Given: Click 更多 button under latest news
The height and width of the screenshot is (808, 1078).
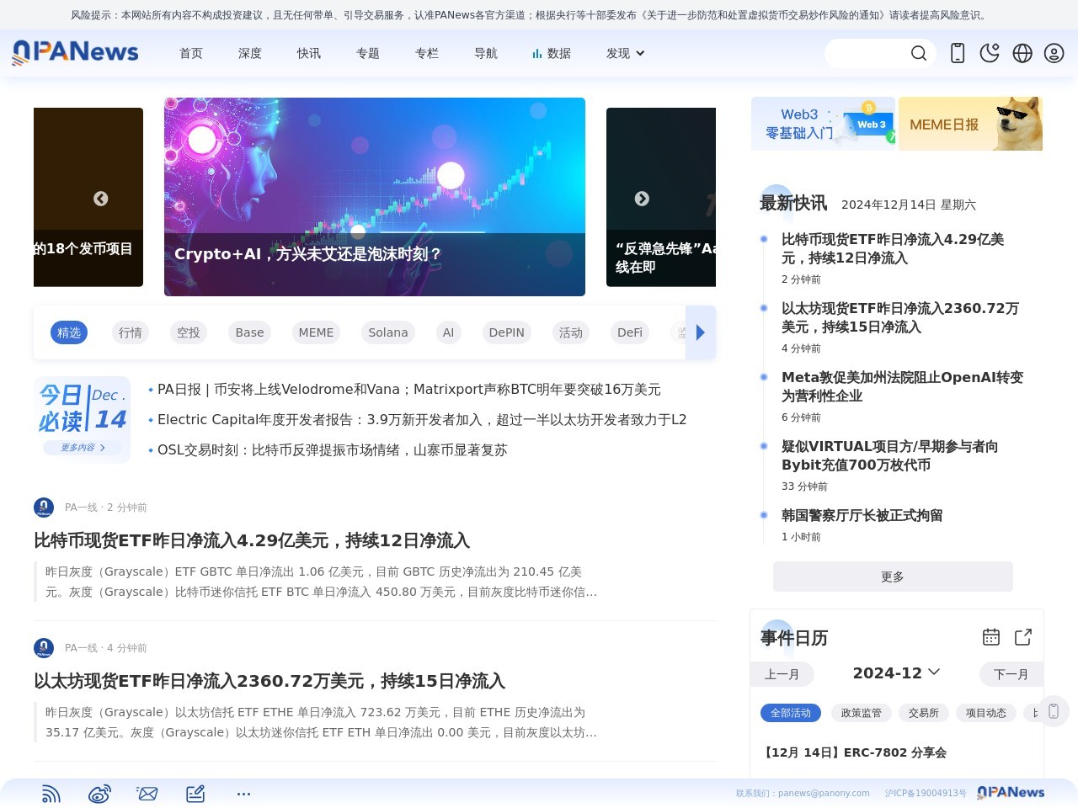Looking at the screenshot, I should 893,577.
